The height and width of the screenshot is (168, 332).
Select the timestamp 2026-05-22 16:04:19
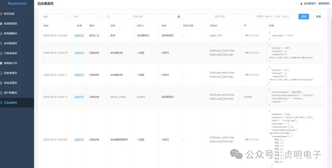(x=55, y=53)
